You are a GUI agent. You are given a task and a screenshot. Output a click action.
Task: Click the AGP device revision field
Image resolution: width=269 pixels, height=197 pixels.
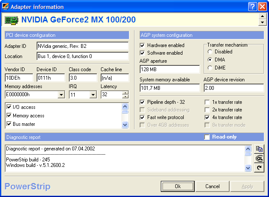(x=234, y=88)
